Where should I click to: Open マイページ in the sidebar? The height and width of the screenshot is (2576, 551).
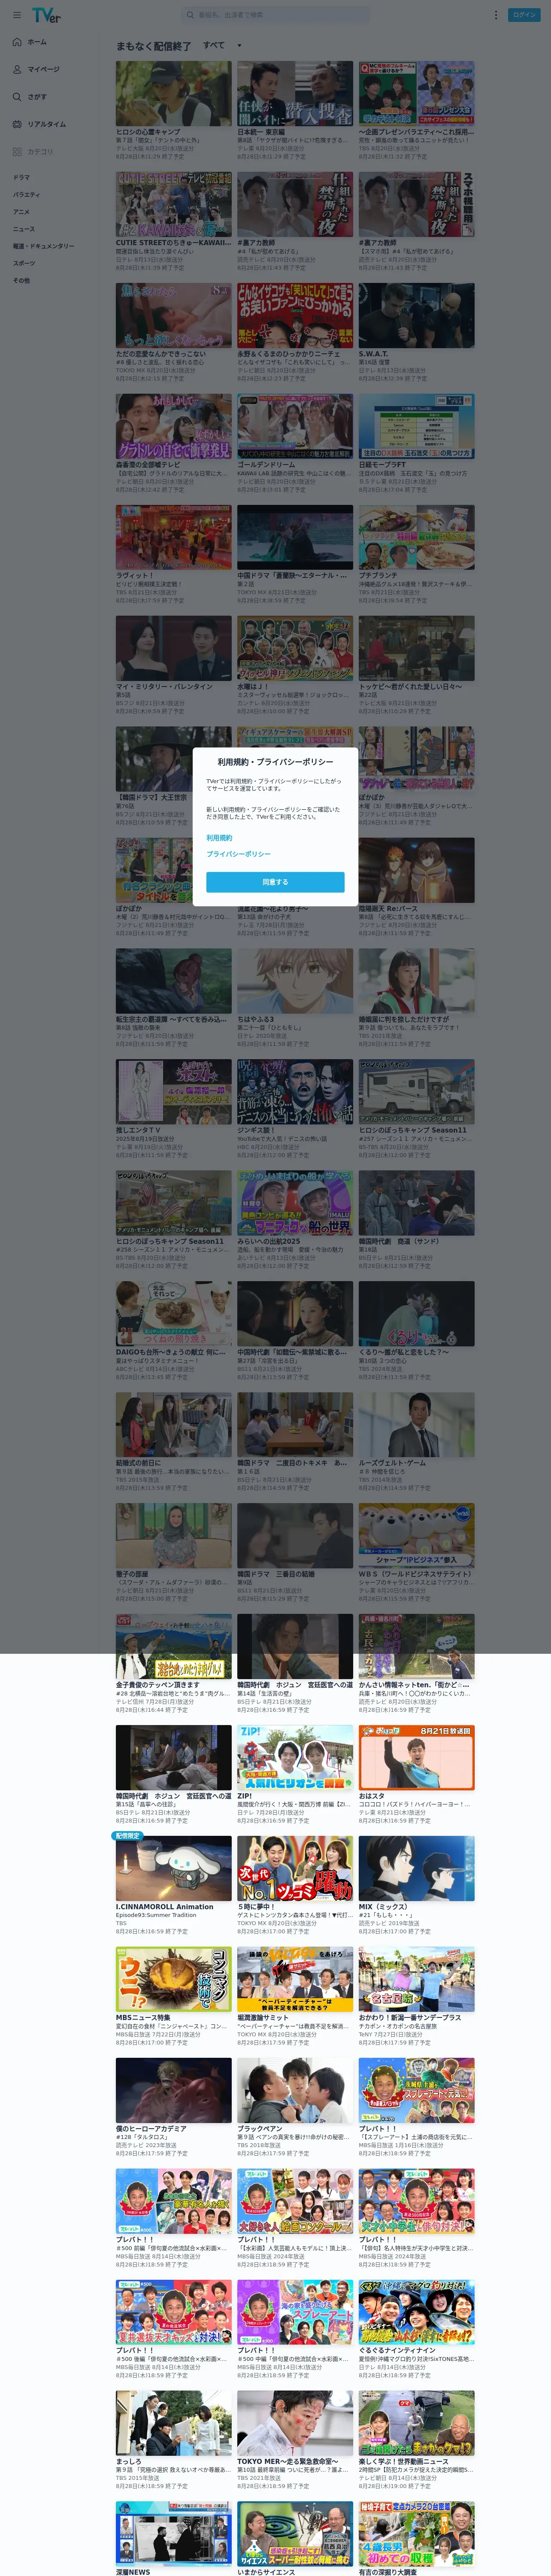coord(43,69)
